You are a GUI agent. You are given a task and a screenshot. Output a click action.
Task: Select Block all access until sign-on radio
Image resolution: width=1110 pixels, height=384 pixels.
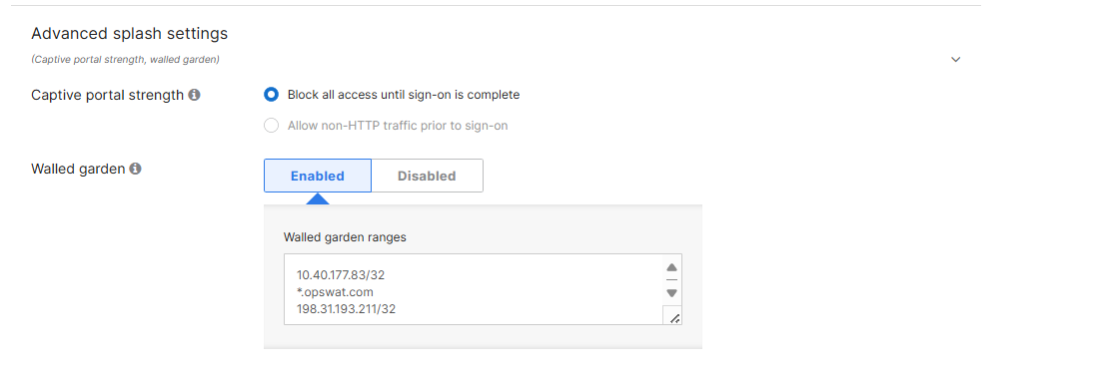pyautogui.click(x=271, y=95)
